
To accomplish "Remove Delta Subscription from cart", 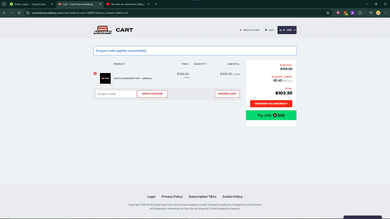I will tap(95, 73).
